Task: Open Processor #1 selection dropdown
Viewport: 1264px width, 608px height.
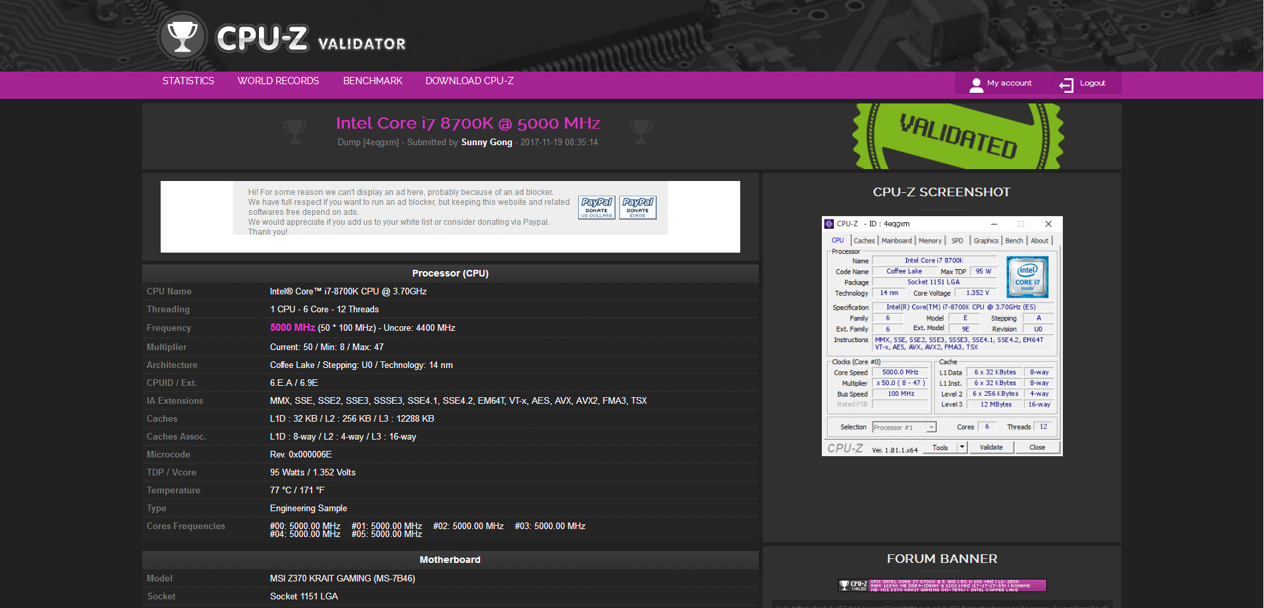Action: click(904, 428)
